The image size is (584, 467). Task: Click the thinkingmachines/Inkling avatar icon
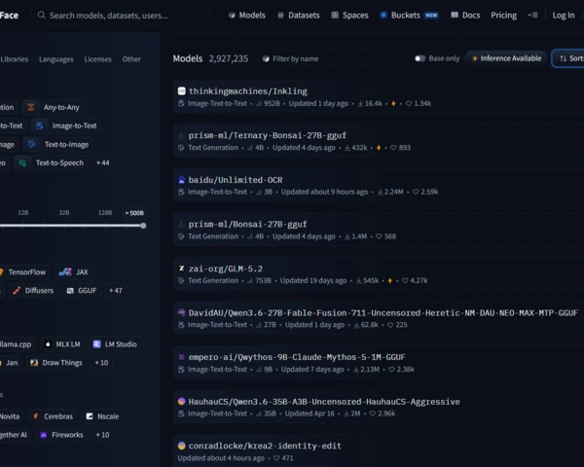coord(182,90)
